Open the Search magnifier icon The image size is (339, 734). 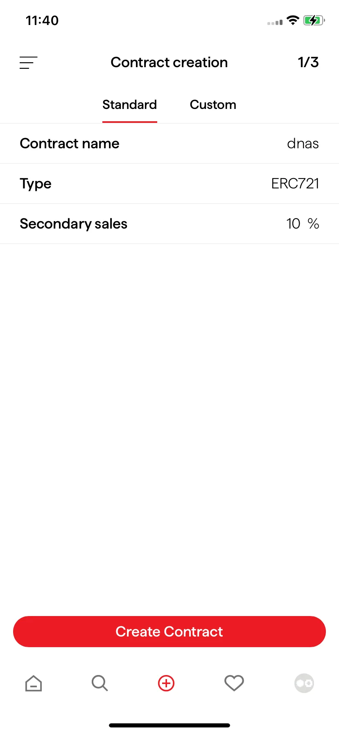pos(99,683)
